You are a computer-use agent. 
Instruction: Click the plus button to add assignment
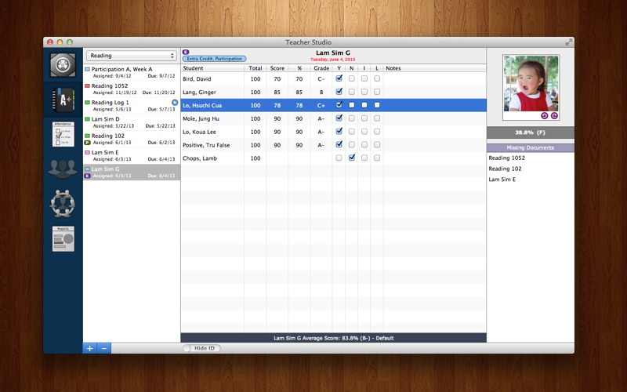pos(90,348)
